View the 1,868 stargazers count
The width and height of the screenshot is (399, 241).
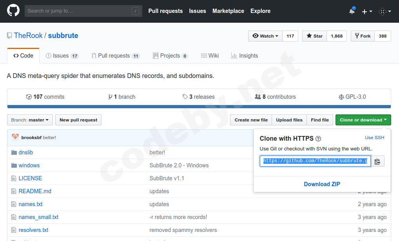(337, 36)
